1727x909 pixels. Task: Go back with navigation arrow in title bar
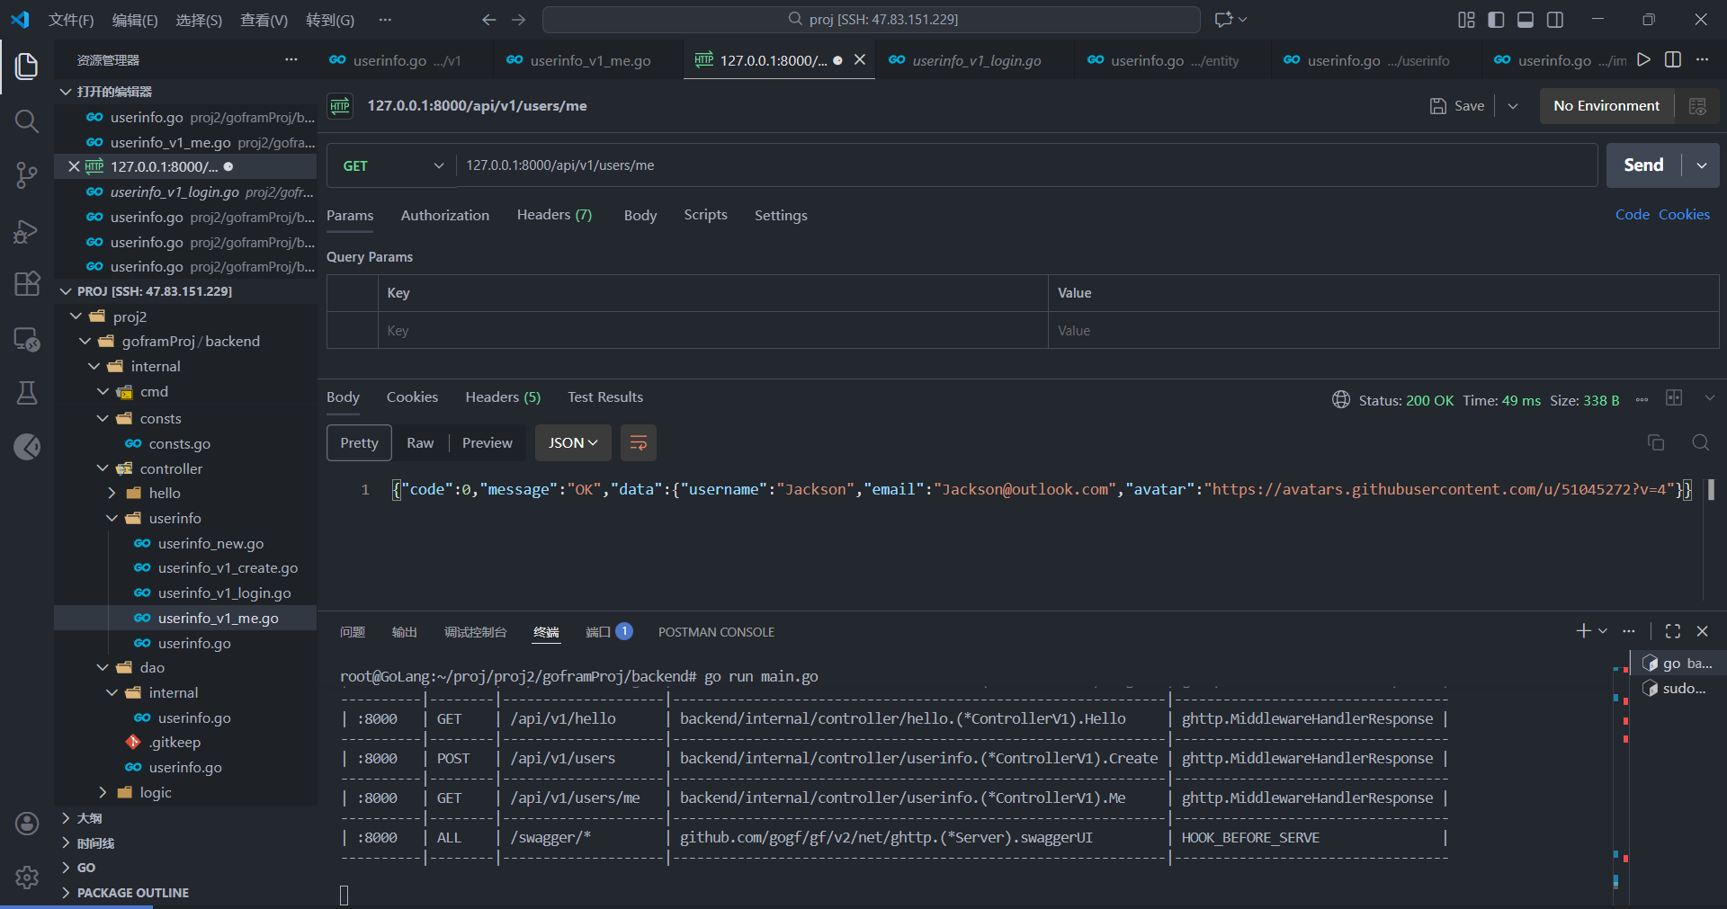488,20
